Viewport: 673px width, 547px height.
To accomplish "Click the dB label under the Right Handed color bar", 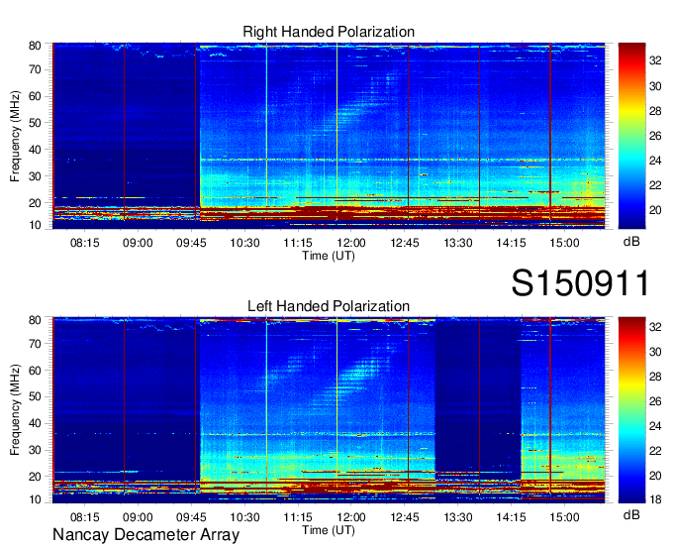I will (x=631, y=242).
